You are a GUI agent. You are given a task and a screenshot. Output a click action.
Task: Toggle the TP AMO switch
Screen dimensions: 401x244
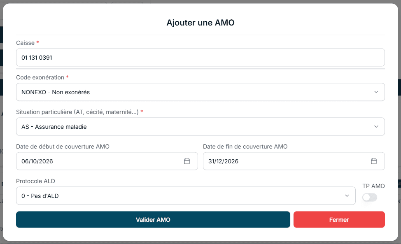point(370,197)
